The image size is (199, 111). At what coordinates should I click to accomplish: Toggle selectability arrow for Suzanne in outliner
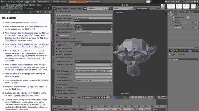[x=195, y=28]
